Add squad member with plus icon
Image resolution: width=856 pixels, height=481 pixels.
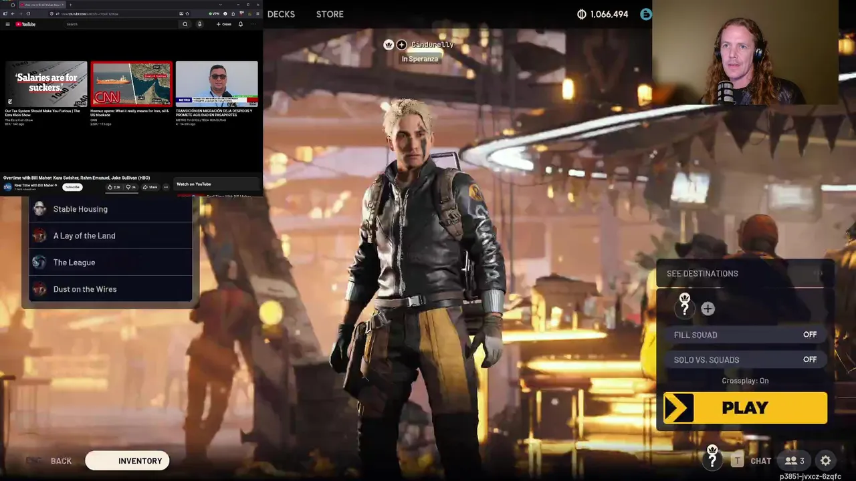(708, 309)
